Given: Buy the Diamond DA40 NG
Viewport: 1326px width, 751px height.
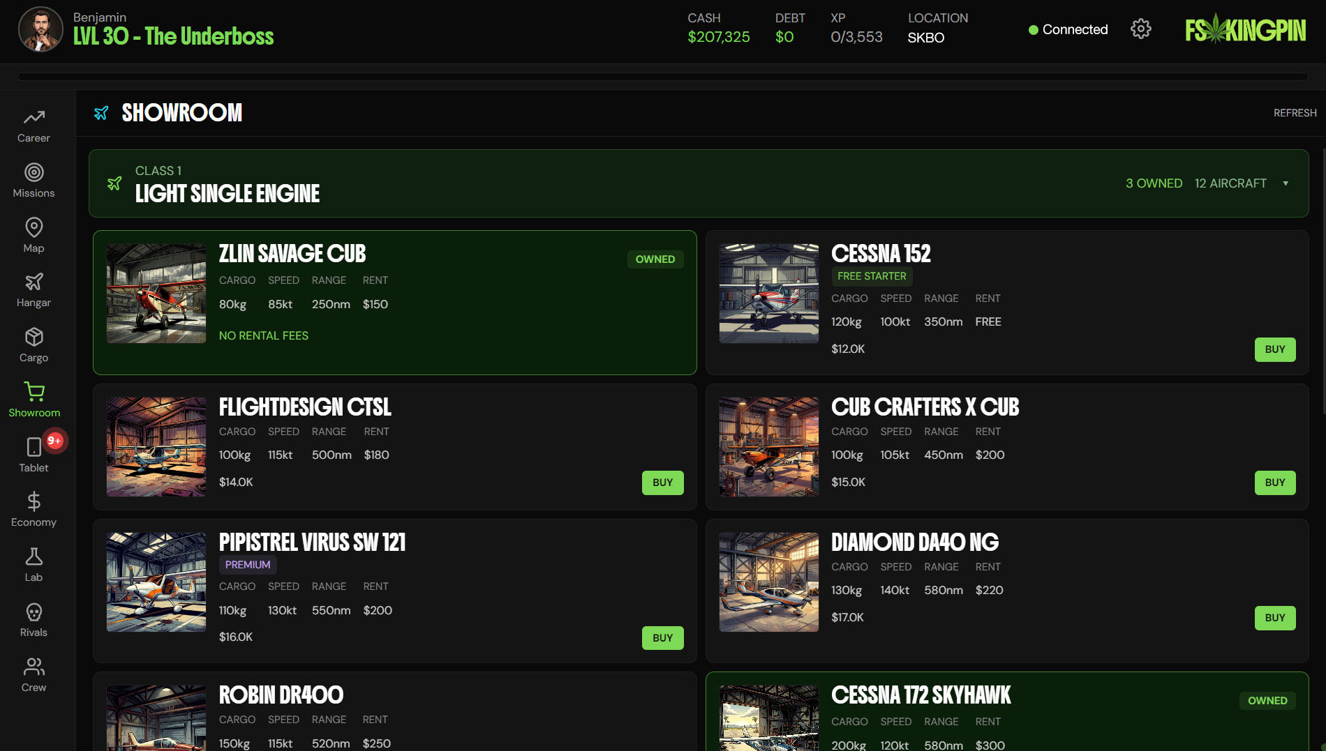Looking at the screenshot, I should pos(1275,618).
